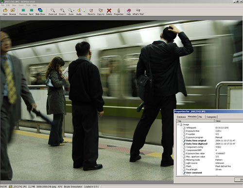Click the '28 mm' focal length value
Screen dimensions: 243x188
pyautogui.click(x=218, y=170)
